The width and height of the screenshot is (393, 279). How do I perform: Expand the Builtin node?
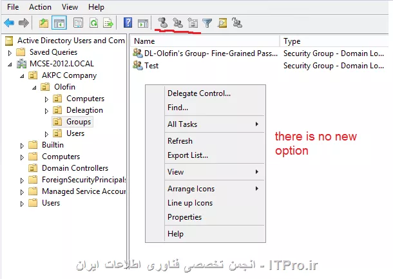(22, 146)
